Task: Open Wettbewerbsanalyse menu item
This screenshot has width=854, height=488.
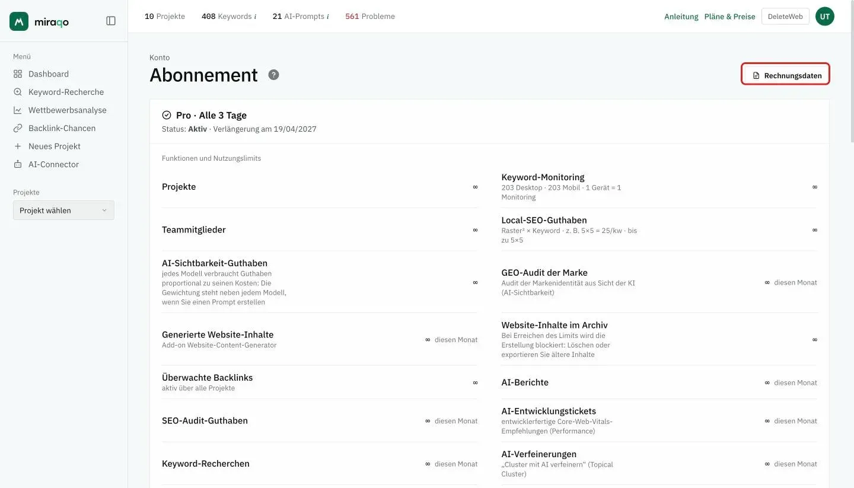Action: point(68,110)
